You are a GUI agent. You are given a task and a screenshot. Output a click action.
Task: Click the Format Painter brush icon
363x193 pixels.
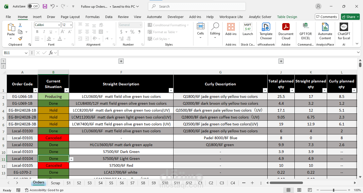20,39
